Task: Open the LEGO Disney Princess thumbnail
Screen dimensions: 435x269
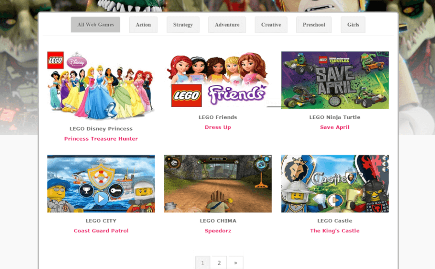Action: 101,85
